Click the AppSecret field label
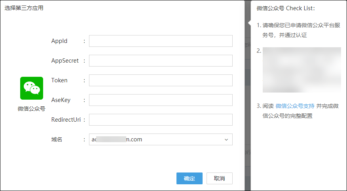 click(x=65, y=61)
